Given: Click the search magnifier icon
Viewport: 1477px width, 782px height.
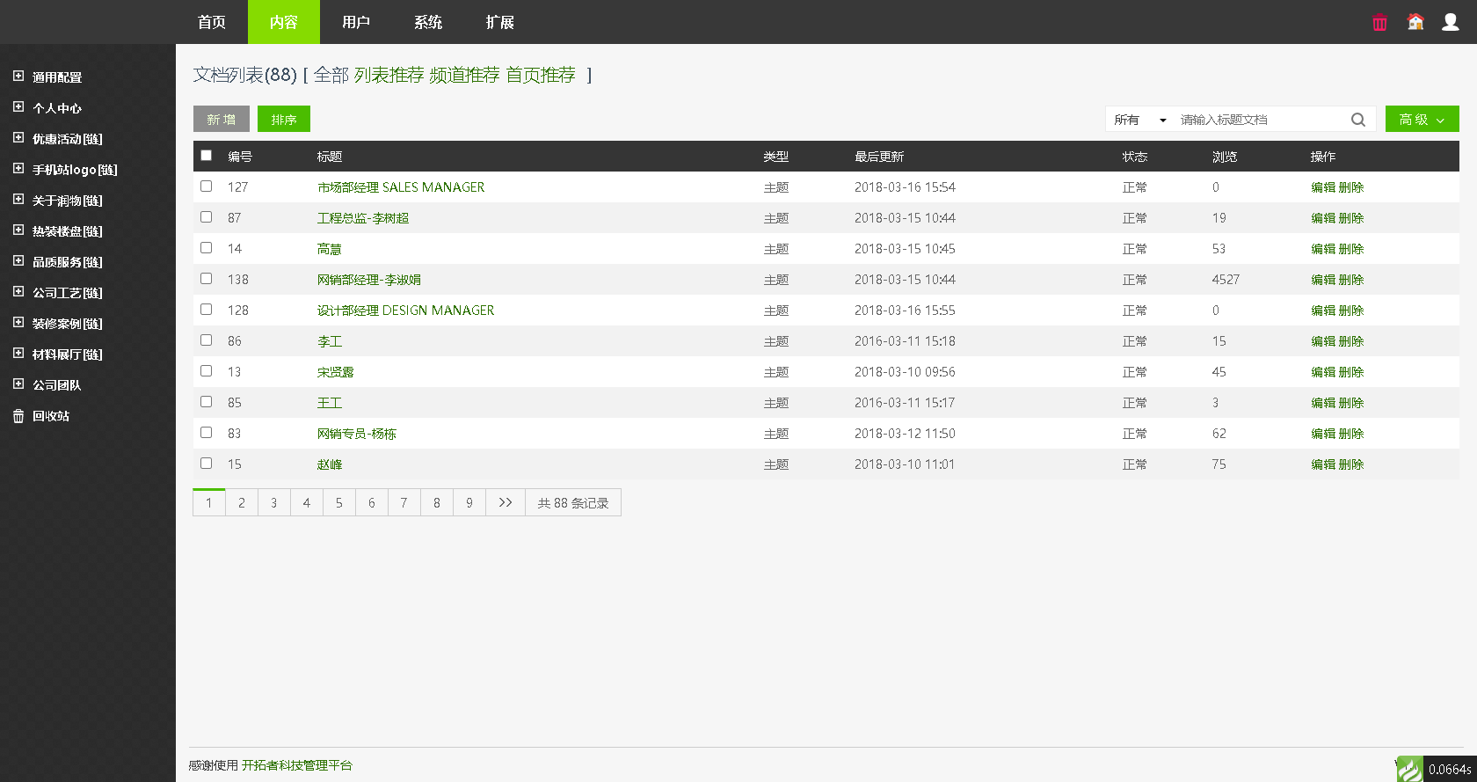Looking at the screenshot, I should [1358, 120].
